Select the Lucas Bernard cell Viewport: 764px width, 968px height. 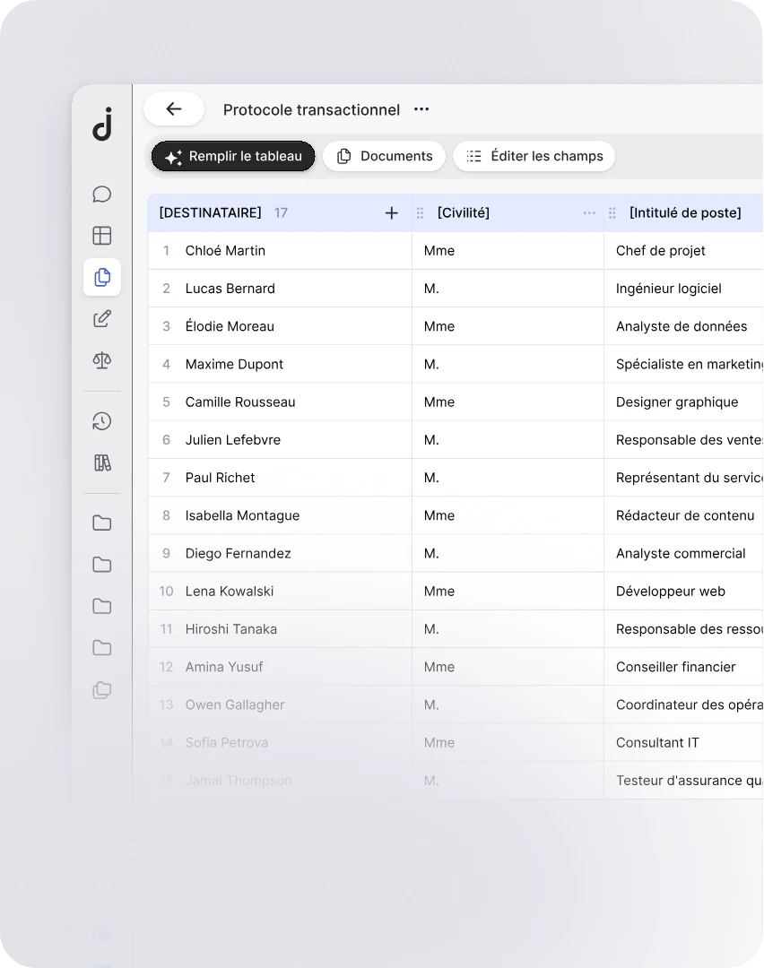[x=280, y=289]
